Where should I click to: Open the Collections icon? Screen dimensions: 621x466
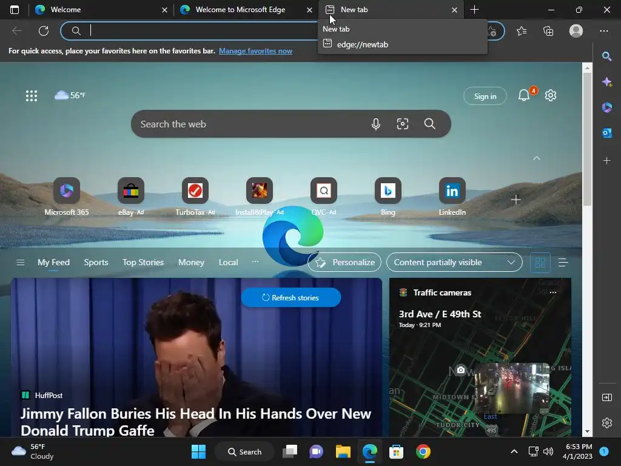548,30
